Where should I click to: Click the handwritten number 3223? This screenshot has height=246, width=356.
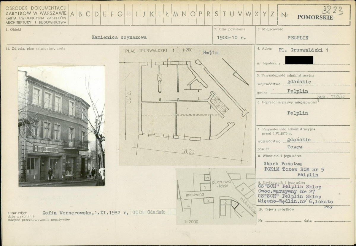click(332, 11)
